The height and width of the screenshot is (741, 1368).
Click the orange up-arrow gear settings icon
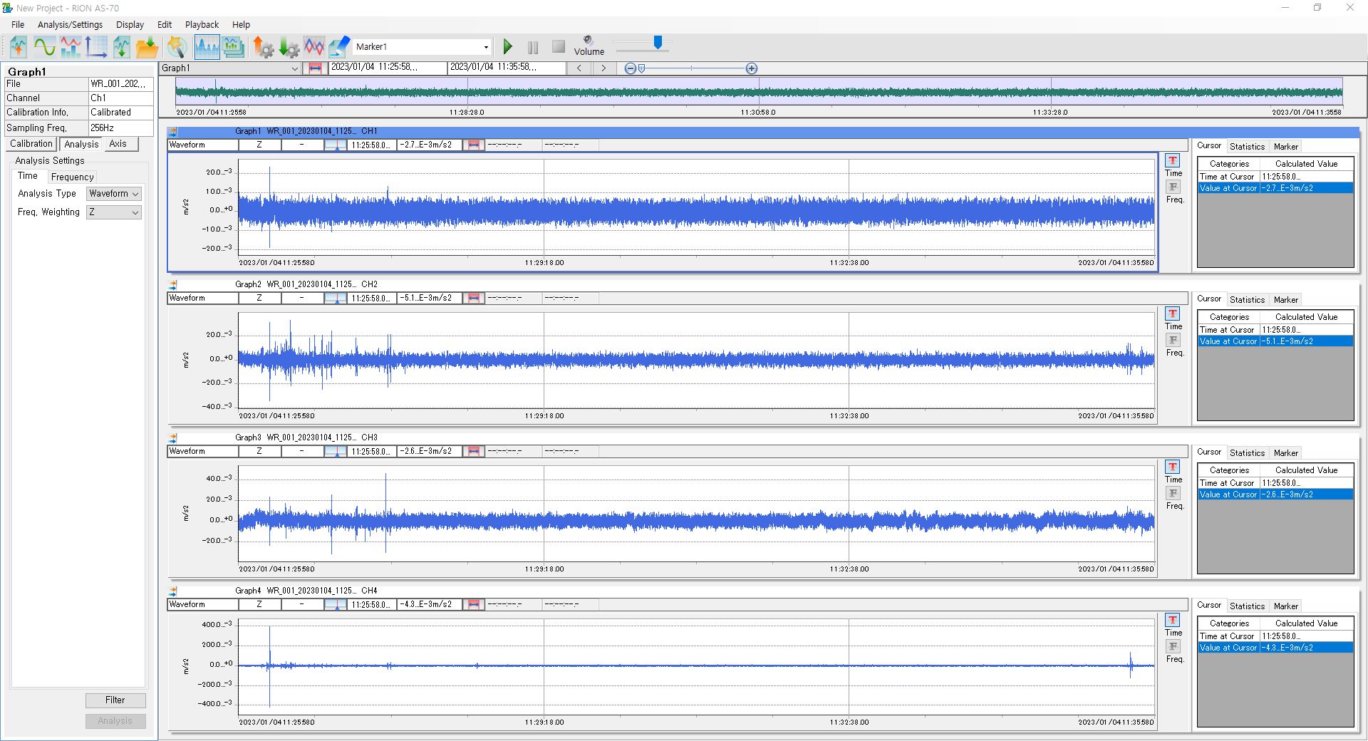pyautogui.click(x=263, y=47)
